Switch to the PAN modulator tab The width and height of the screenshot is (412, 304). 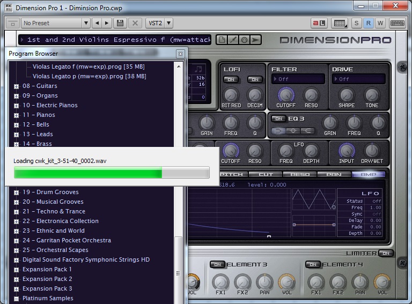tap(334, 174)
